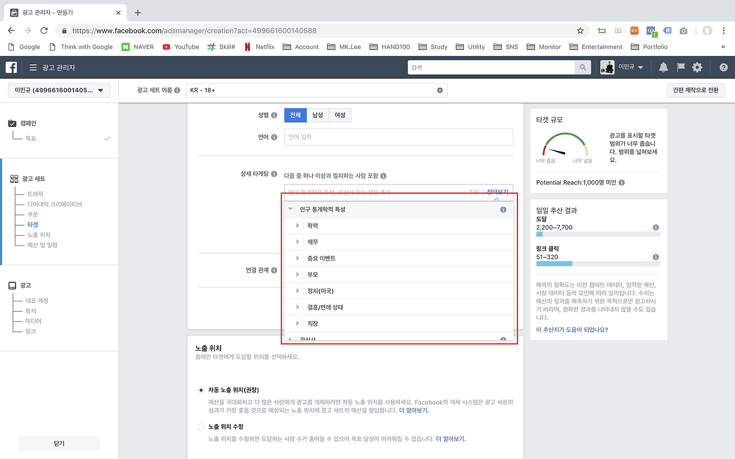735x459 pixels.
Task: Click the Pages flag icon
Action: pyautogui.click(x=680, y=67)
